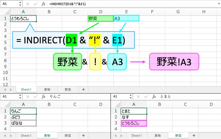221x139 pixels.
Task: Open the Sheet1 tab in the りんご pane
Action: pos(26,135)
